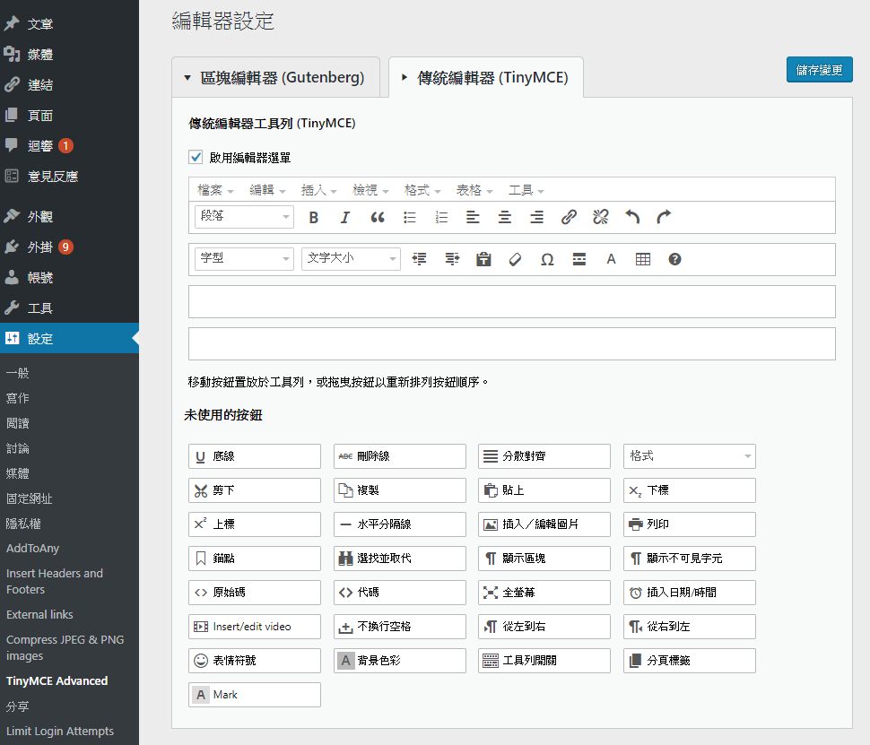
Task: Open the 字型 font family dropdown
Action: click(244, 258)
